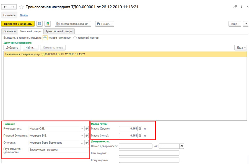Save document using the floppy disk icon

pos(40,24)
